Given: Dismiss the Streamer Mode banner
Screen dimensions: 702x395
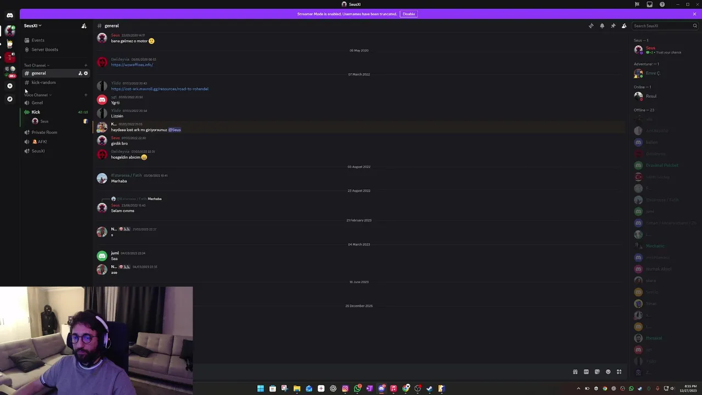Looking at the screenshot, I should [x=694, y=14].
